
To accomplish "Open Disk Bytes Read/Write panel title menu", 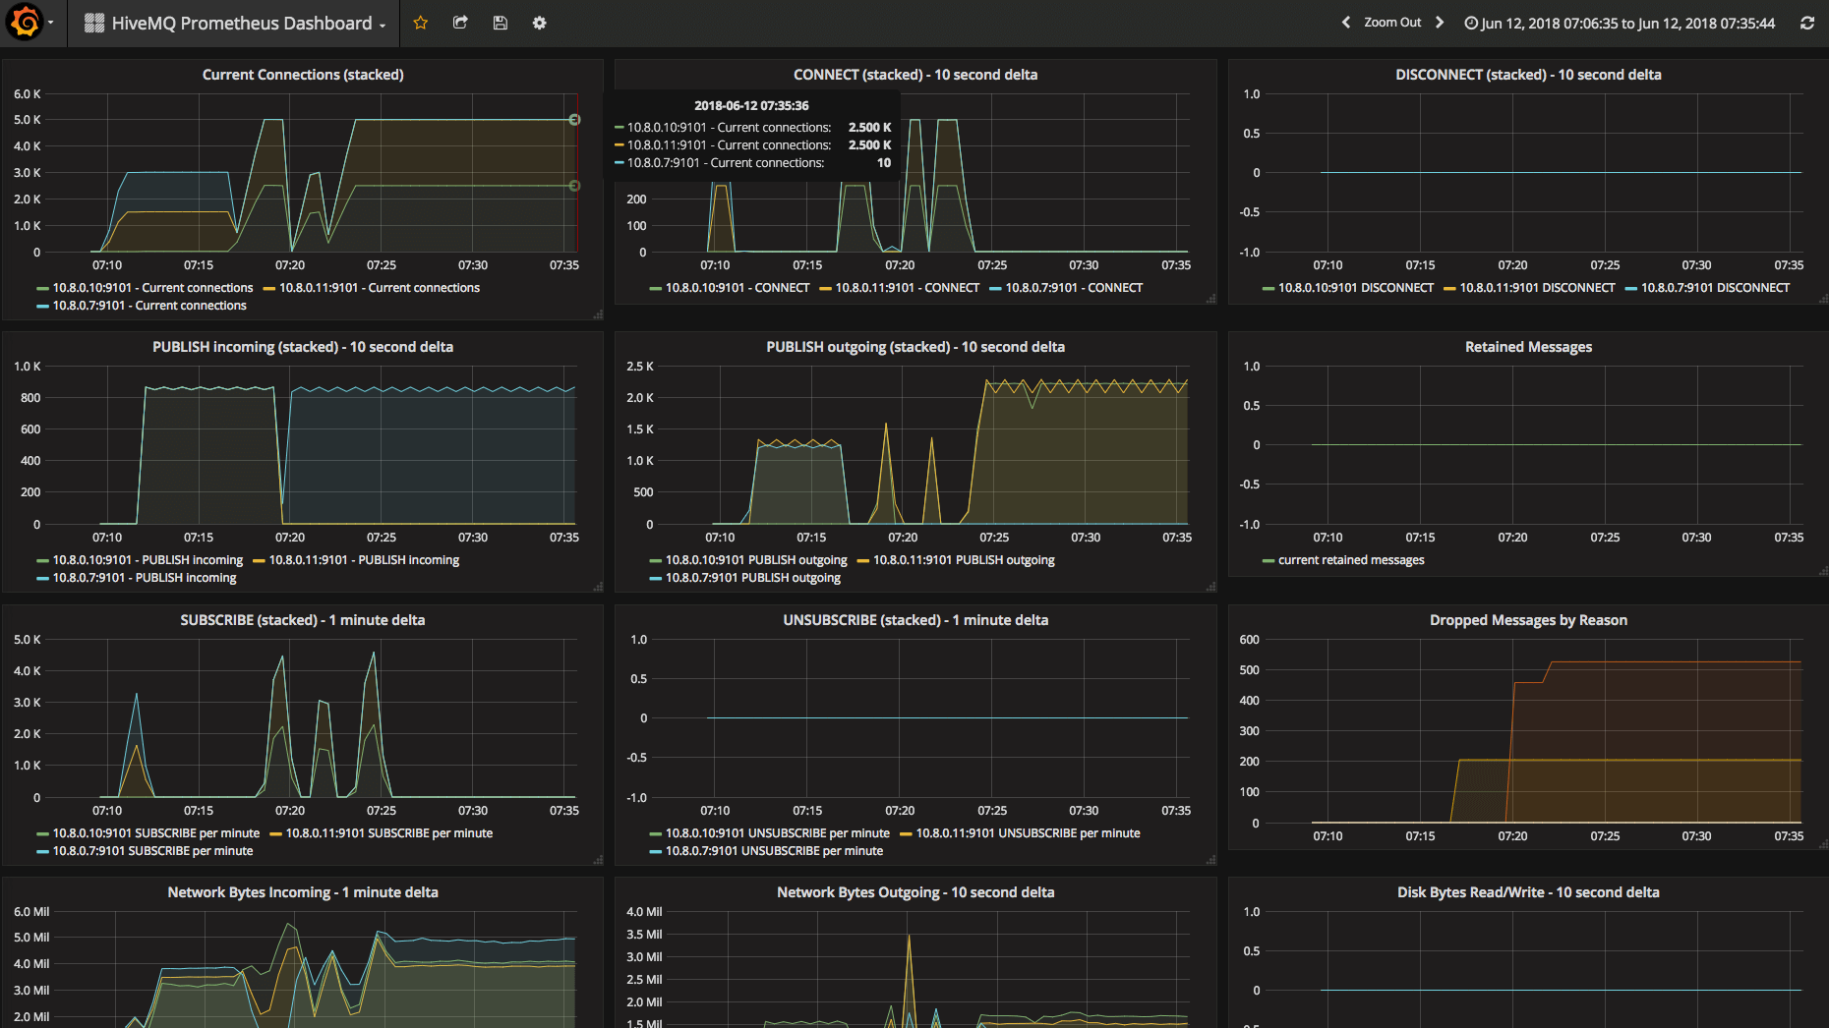I will point(1528,892).
